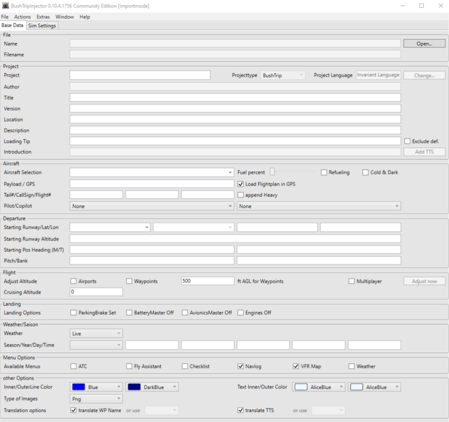Click the Title input field
Viewport: 449px width, 422px height.
(235, 97)
